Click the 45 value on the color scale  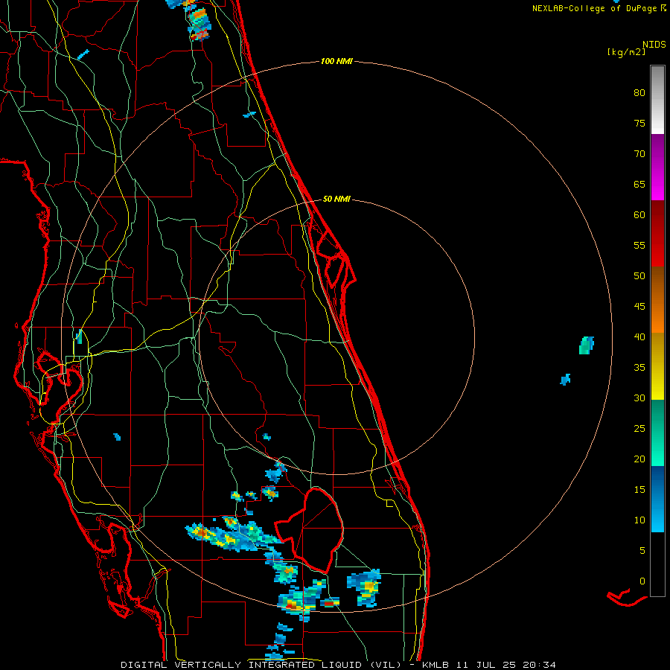[639, 307]
